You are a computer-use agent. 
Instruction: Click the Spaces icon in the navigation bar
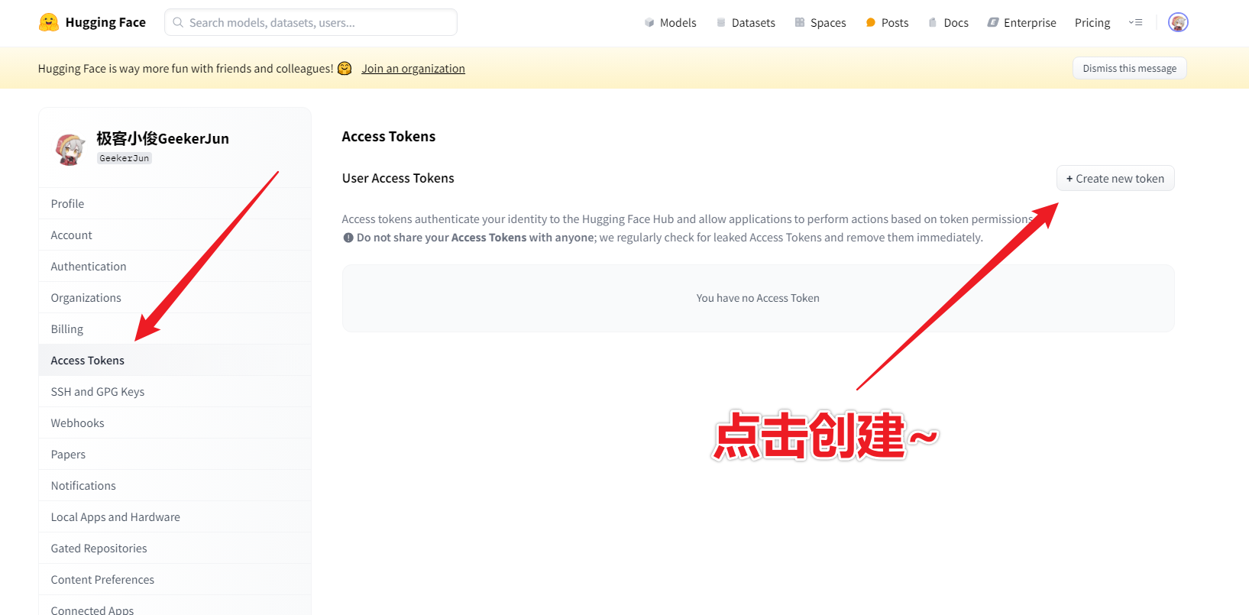(x=800, y=22)
